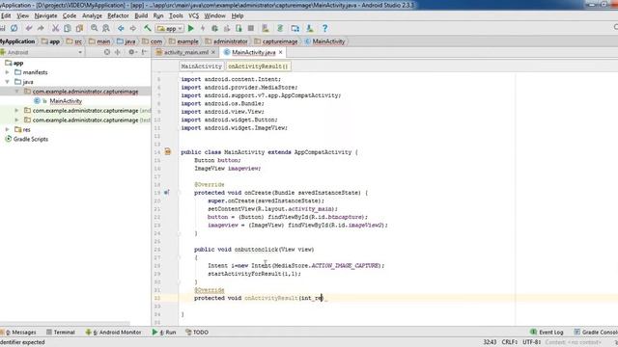Open the Code menu
618x347 pixels.
click(x=70, y=15)
